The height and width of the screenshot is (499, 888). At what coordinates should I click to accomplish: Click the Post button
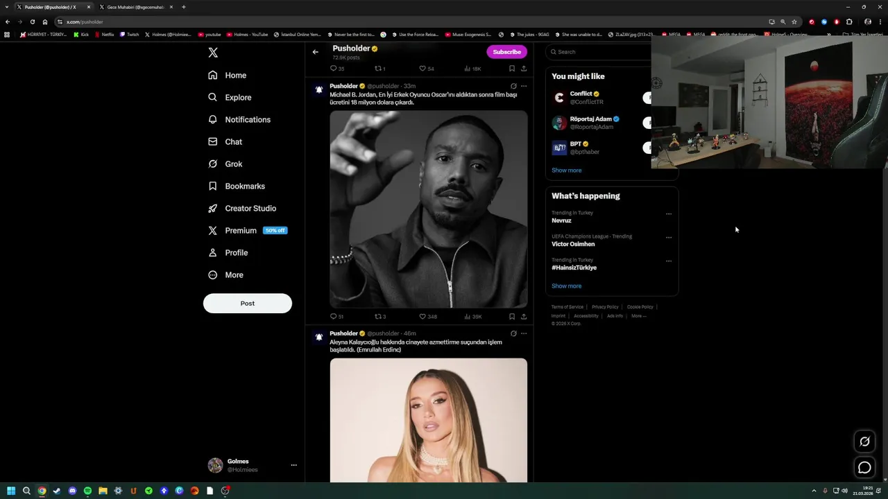tap(248, 303)
